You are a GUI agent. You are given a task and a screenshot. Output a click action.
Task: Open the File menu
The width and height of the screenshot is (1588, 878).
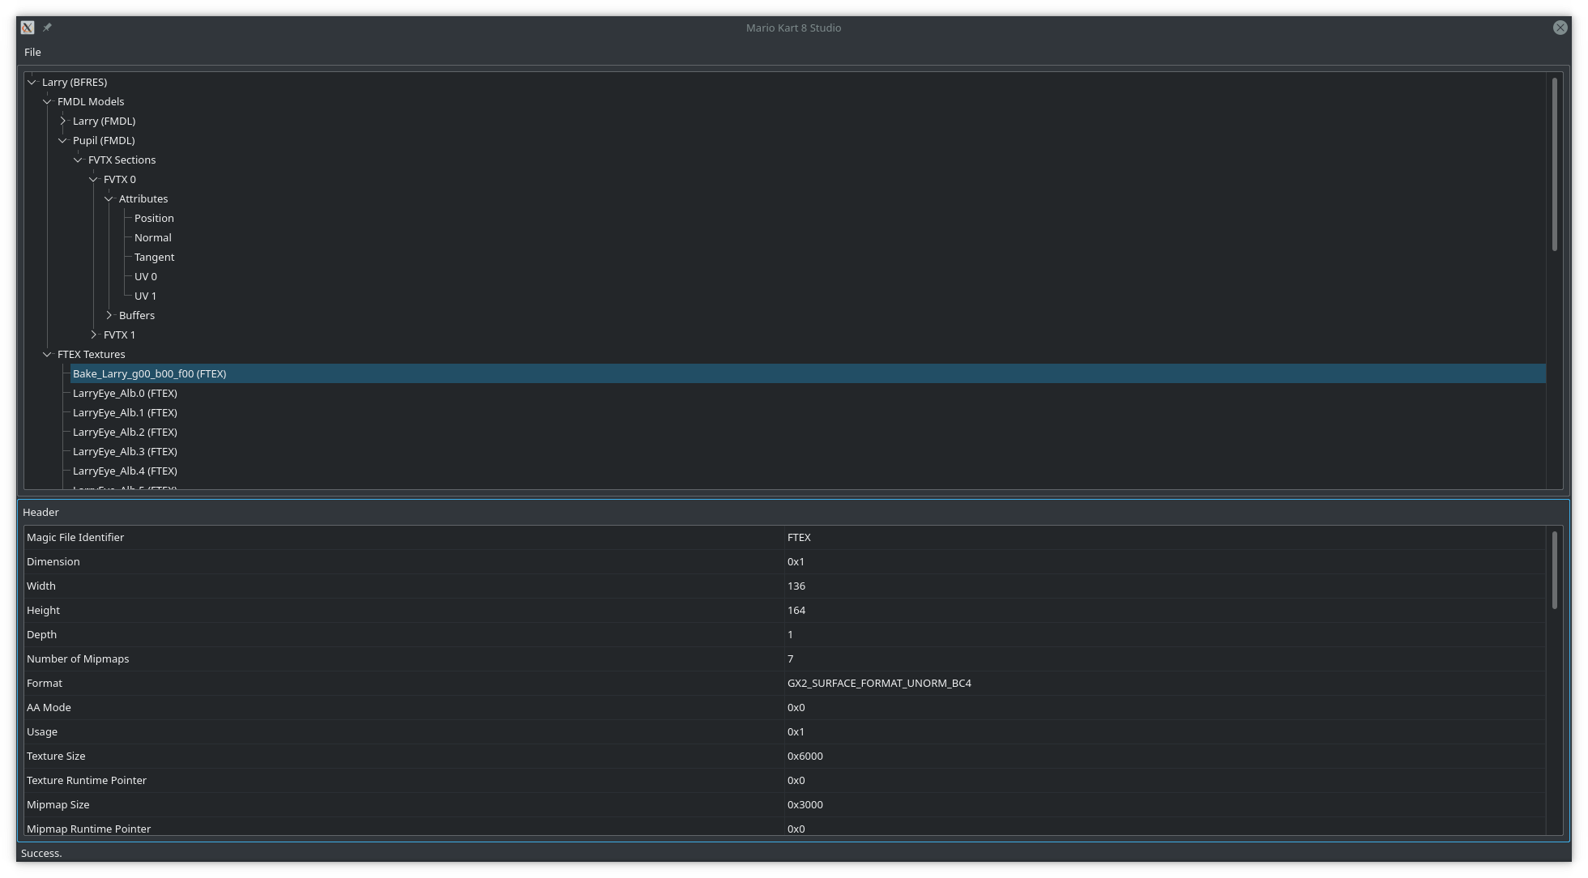click(32, 52)
